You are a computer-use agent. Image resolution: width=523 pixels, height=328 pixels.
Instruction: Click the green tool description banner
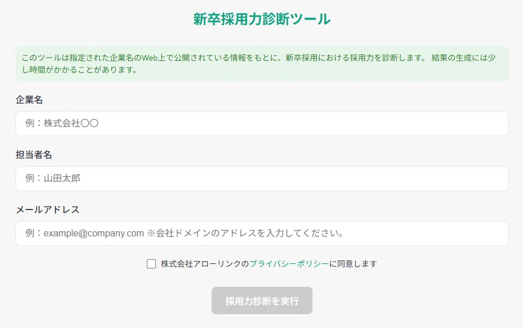point(262,64)
